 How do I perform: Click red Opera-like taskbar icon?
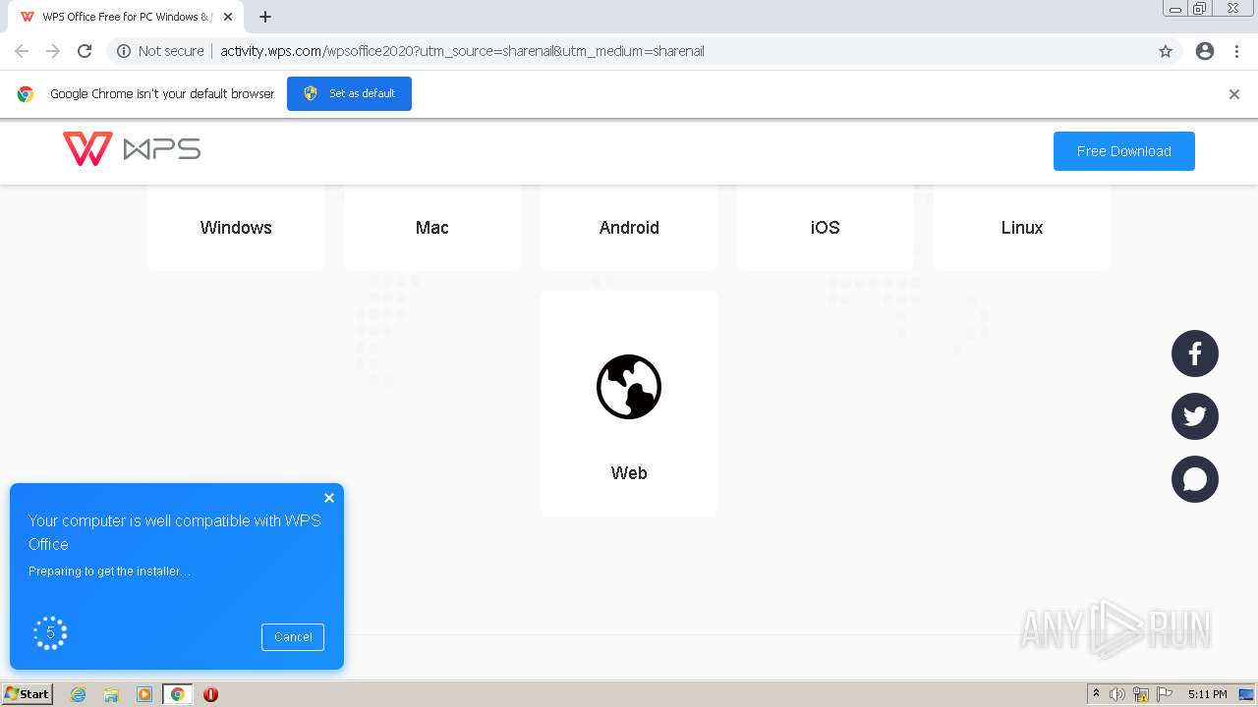pos(210,694)
